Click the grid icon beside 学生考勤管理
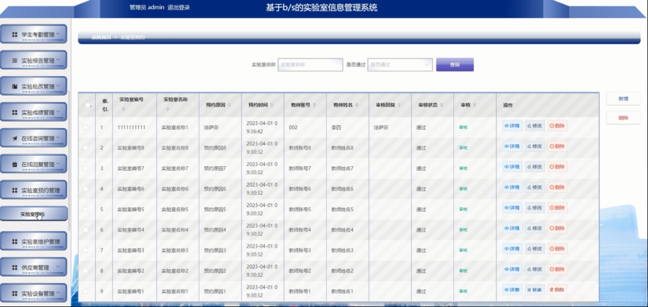The width and height of the screenshot is (648, 307). click(x=14, y=35)
